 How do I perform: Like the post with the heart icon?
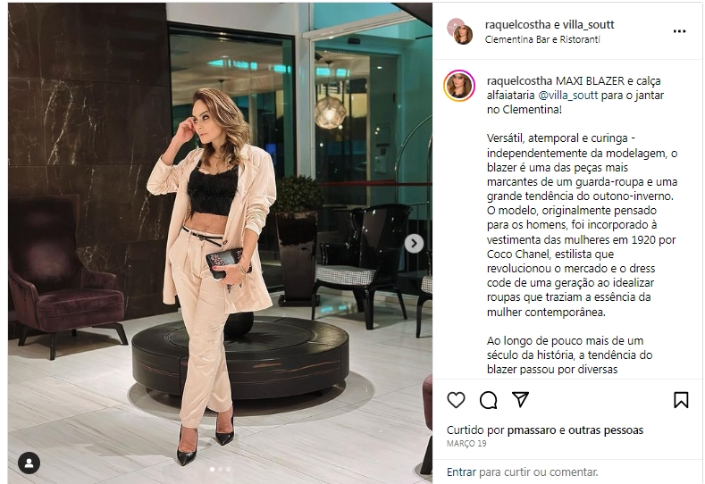click(x=456, y=399)
